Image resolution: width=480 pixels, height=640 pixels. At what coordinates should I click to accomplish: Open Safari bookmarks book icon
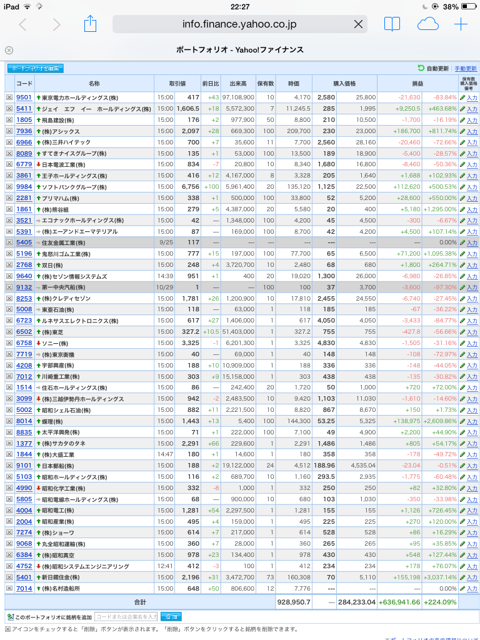392,24
